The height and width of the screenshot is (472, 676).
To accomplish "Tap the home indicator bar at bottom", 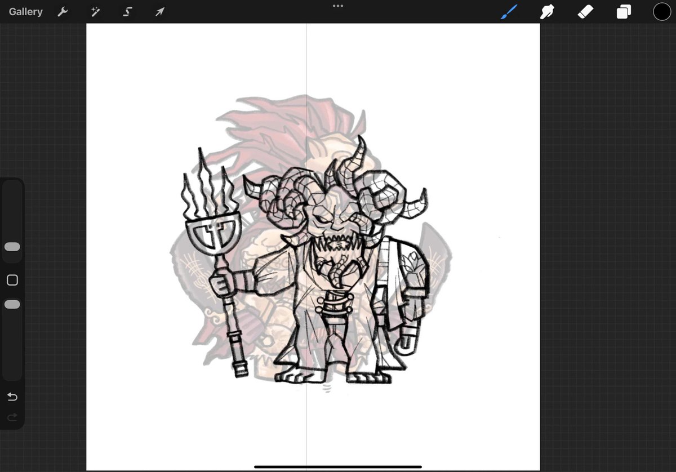I will (x=337, y=466).
